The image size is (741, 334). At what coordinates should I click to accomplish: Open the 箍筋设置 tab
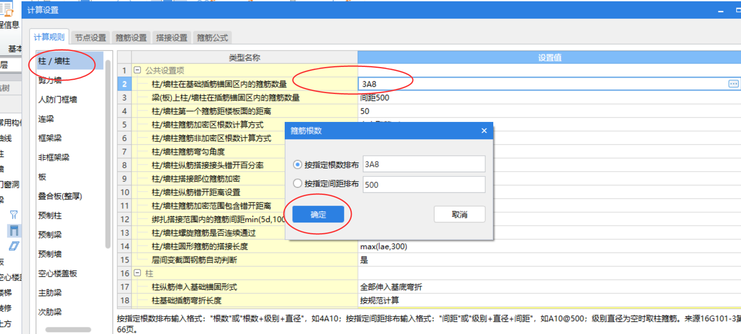[x=131, y=38]
